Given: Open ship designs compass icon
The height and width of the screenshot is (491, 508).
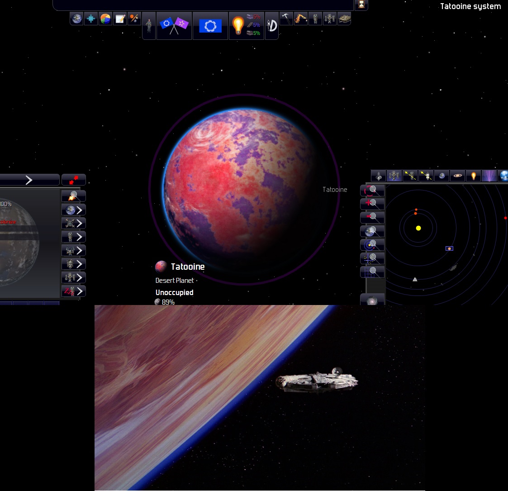Looking at the screenshot, I should click(272, 26).
